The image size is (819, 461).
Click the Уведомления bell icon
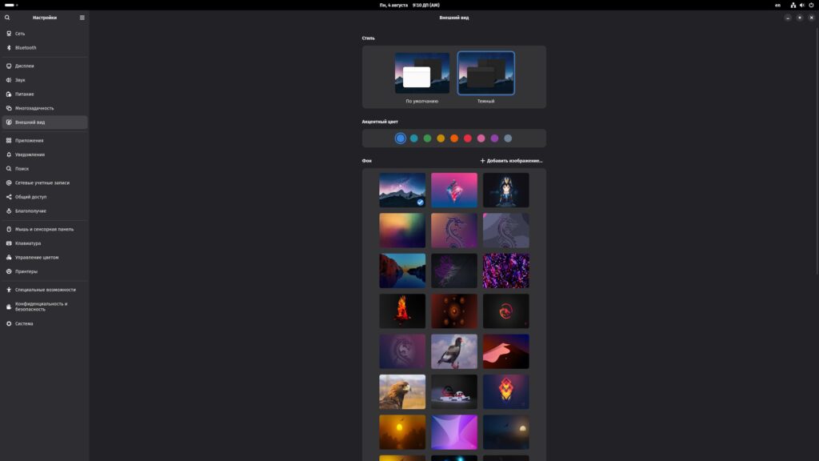coord(9,154)
